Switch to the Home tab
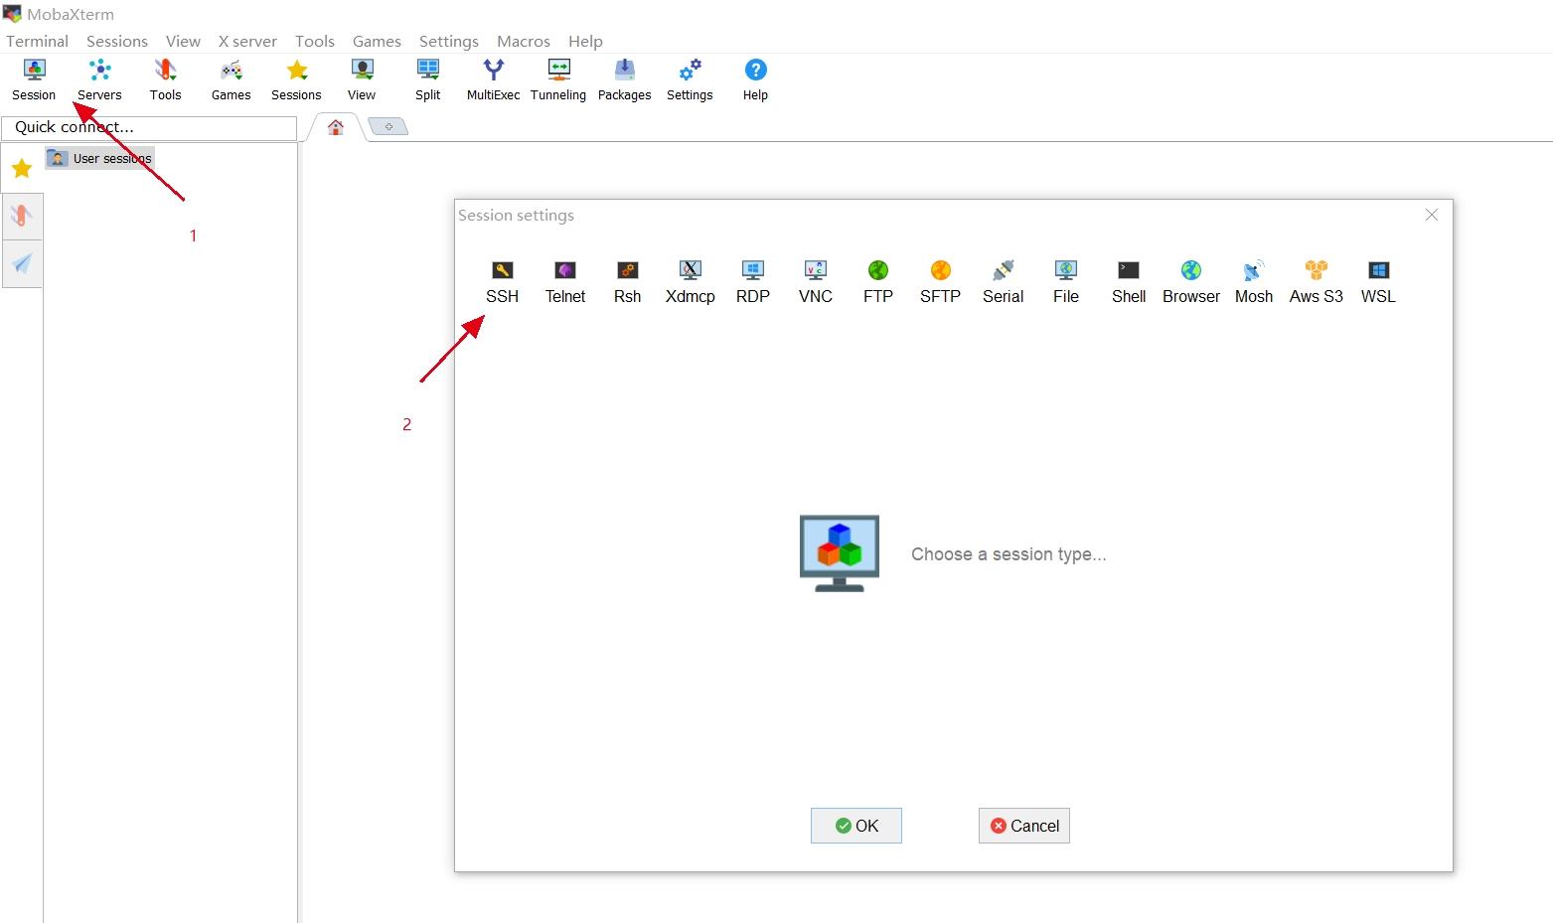This screenshot has height=923, width=1553. (x=336, y=127)
